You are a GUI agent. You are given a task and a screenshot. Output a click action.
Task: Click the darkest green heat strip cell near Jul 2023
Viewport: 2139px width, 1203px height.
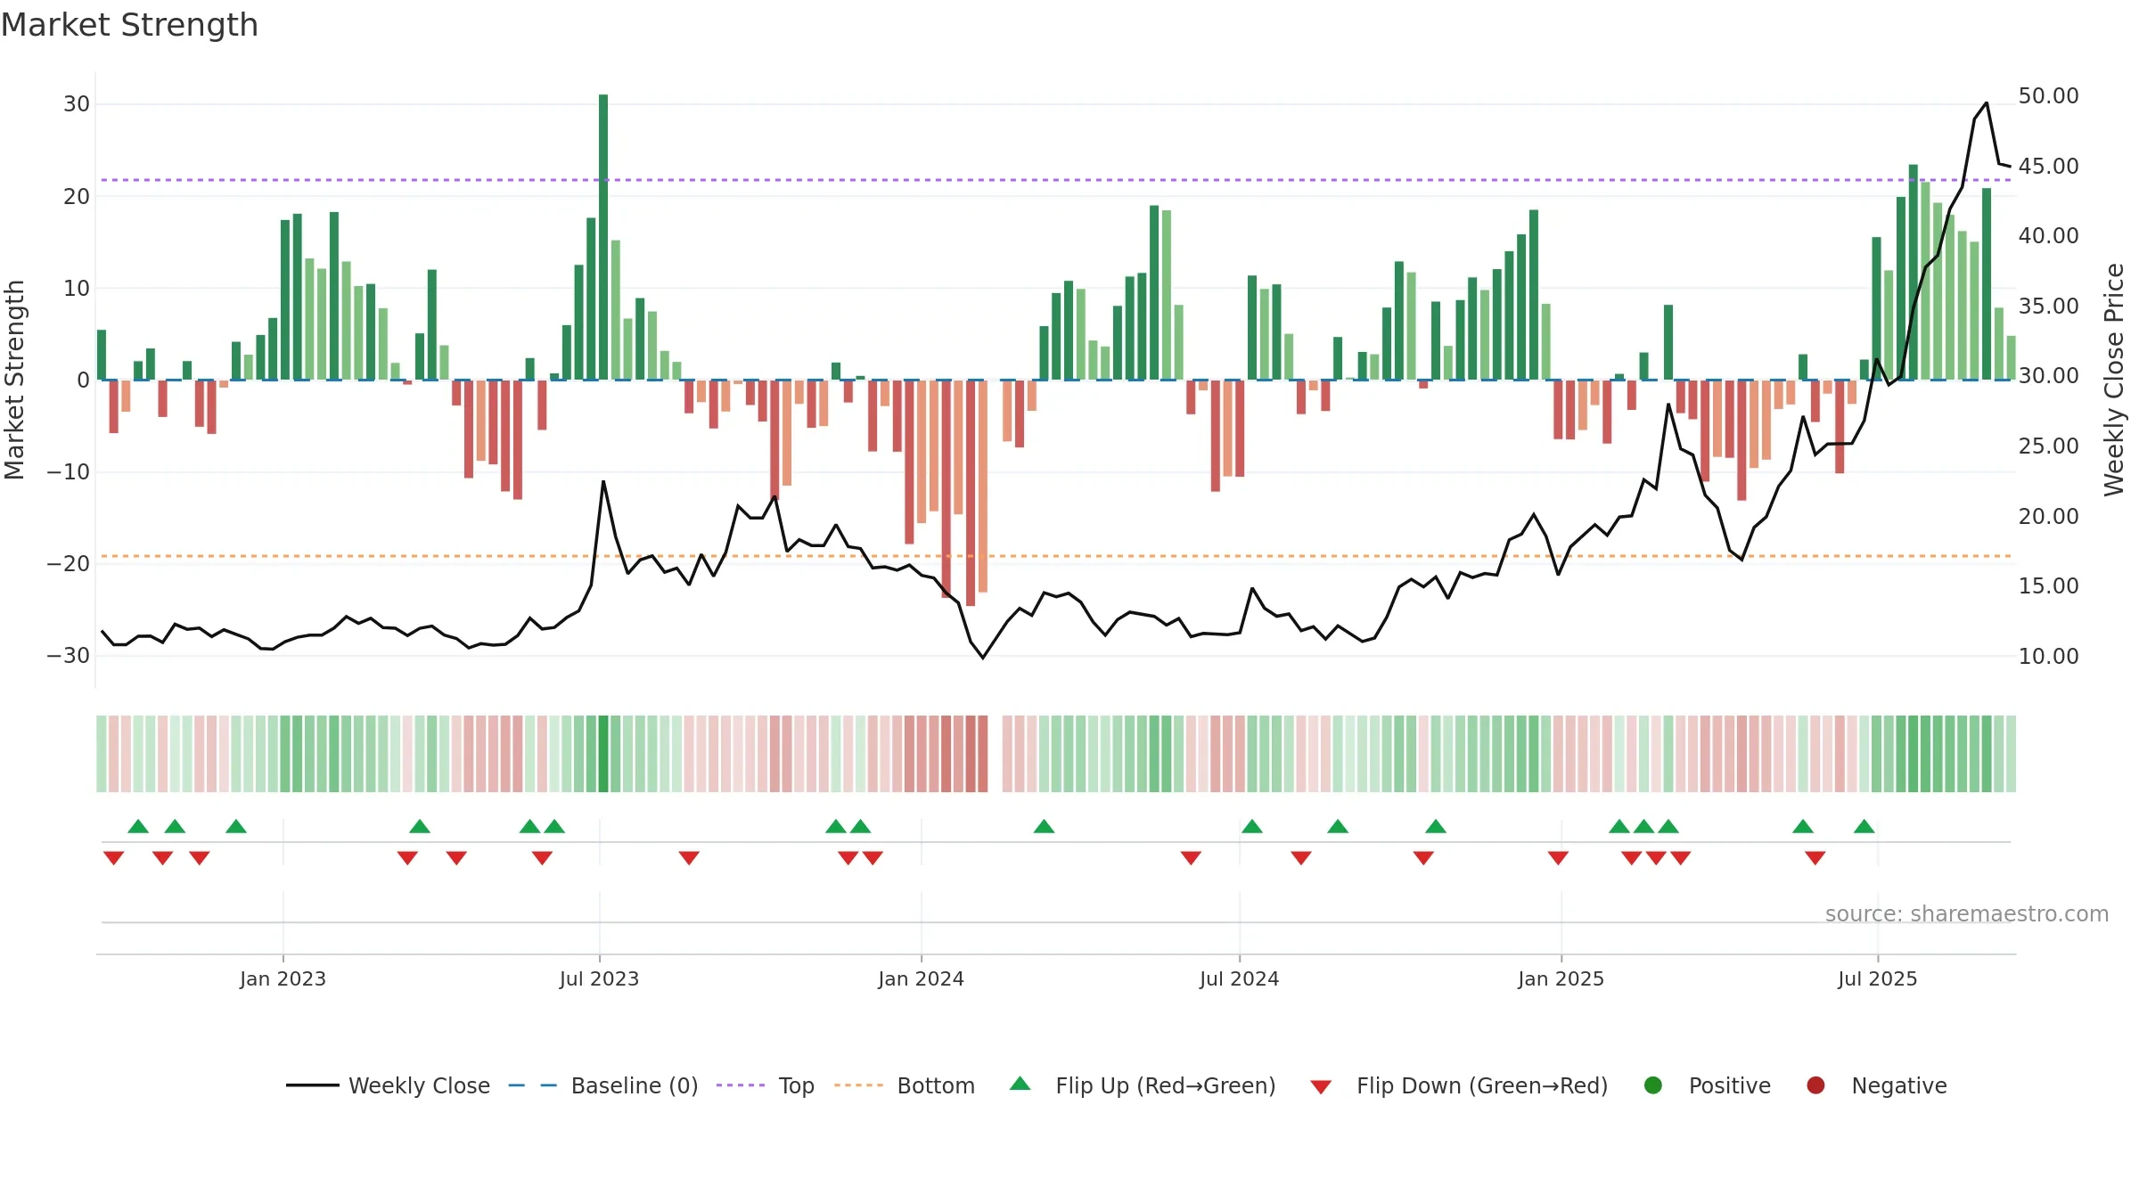click(x=603, y=754)
